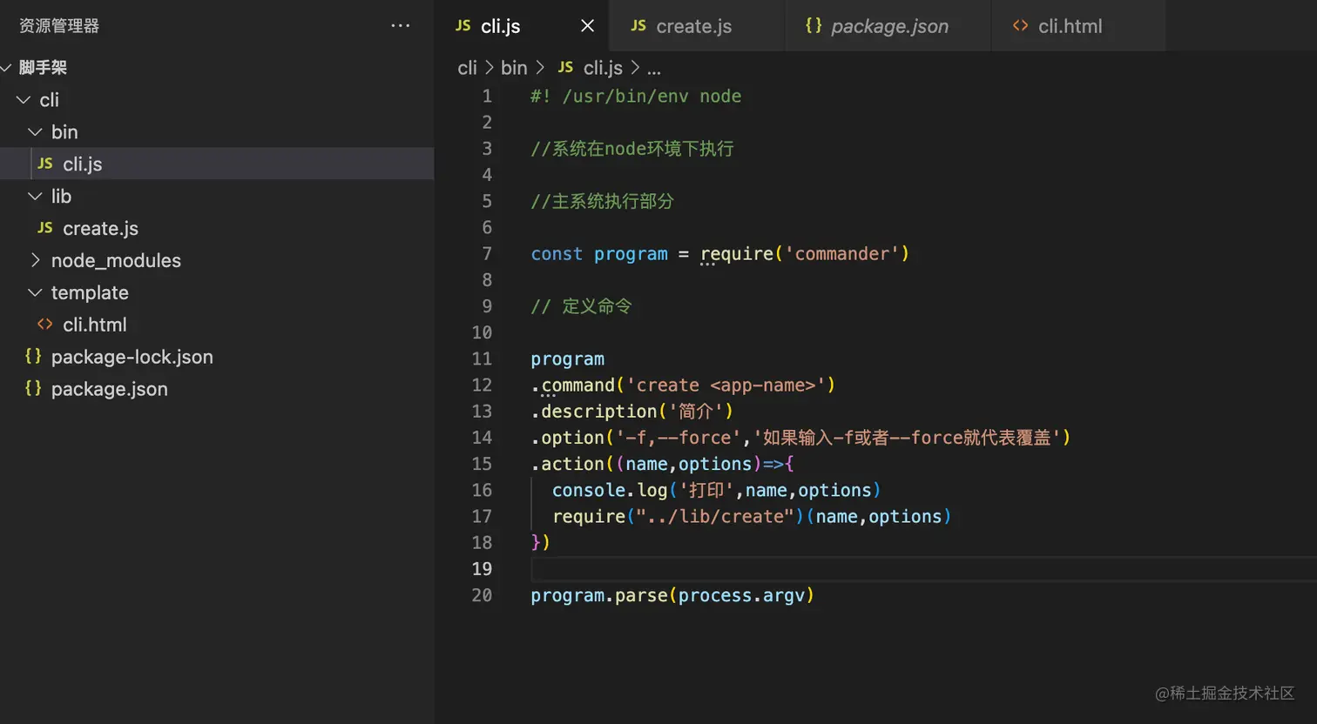
Task: Click the 'program' identifier on line 11
Action: tap(567, 359)
